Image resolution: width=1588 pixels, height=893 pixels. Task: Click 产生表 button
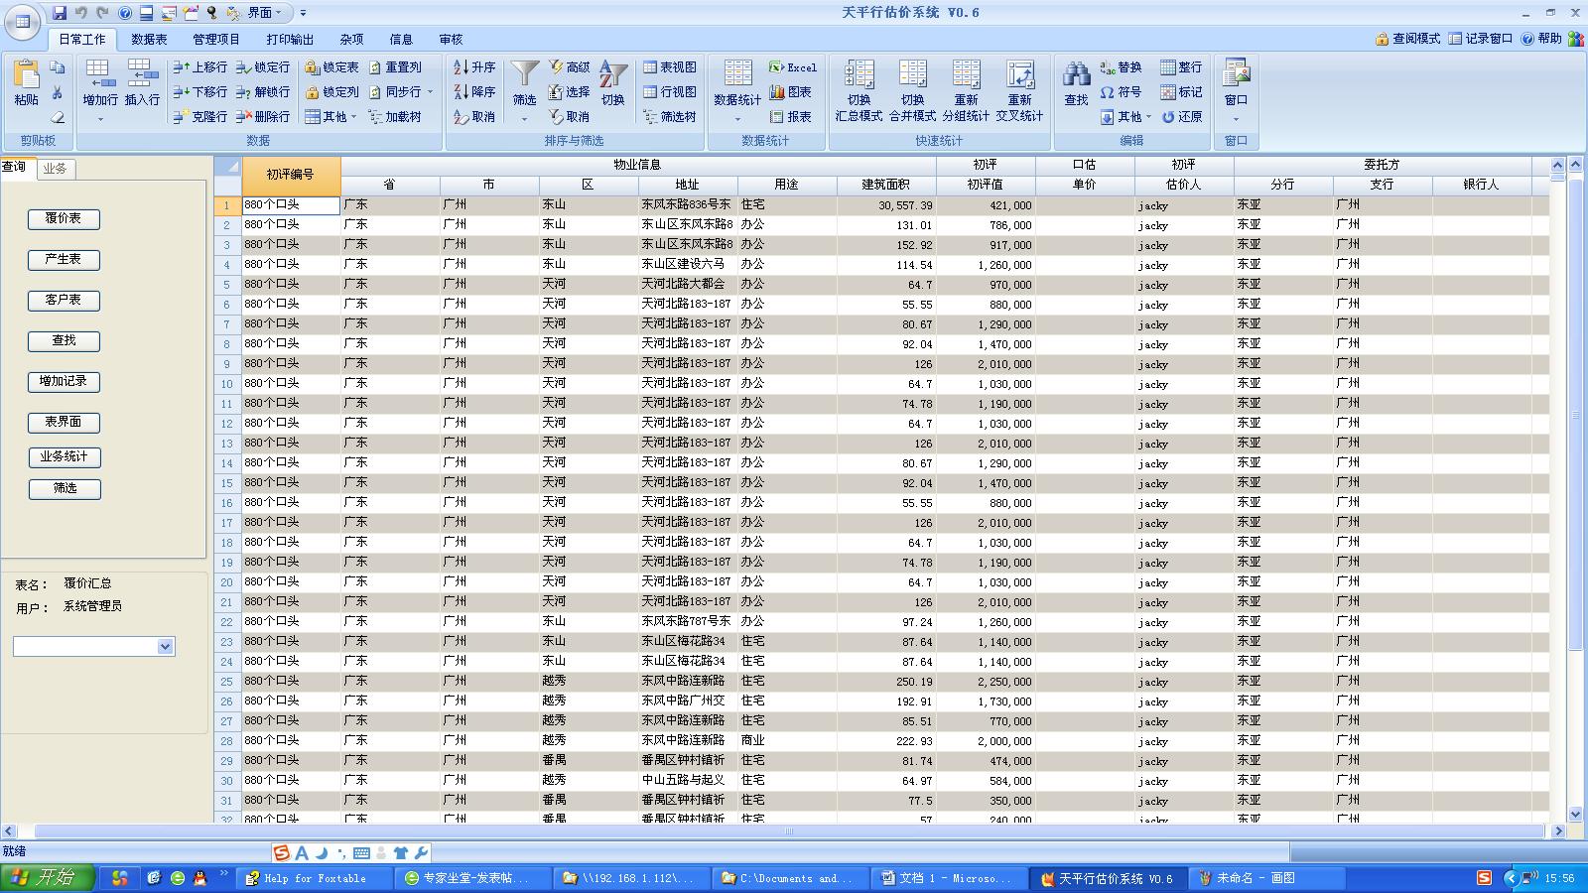coord(64,259)
